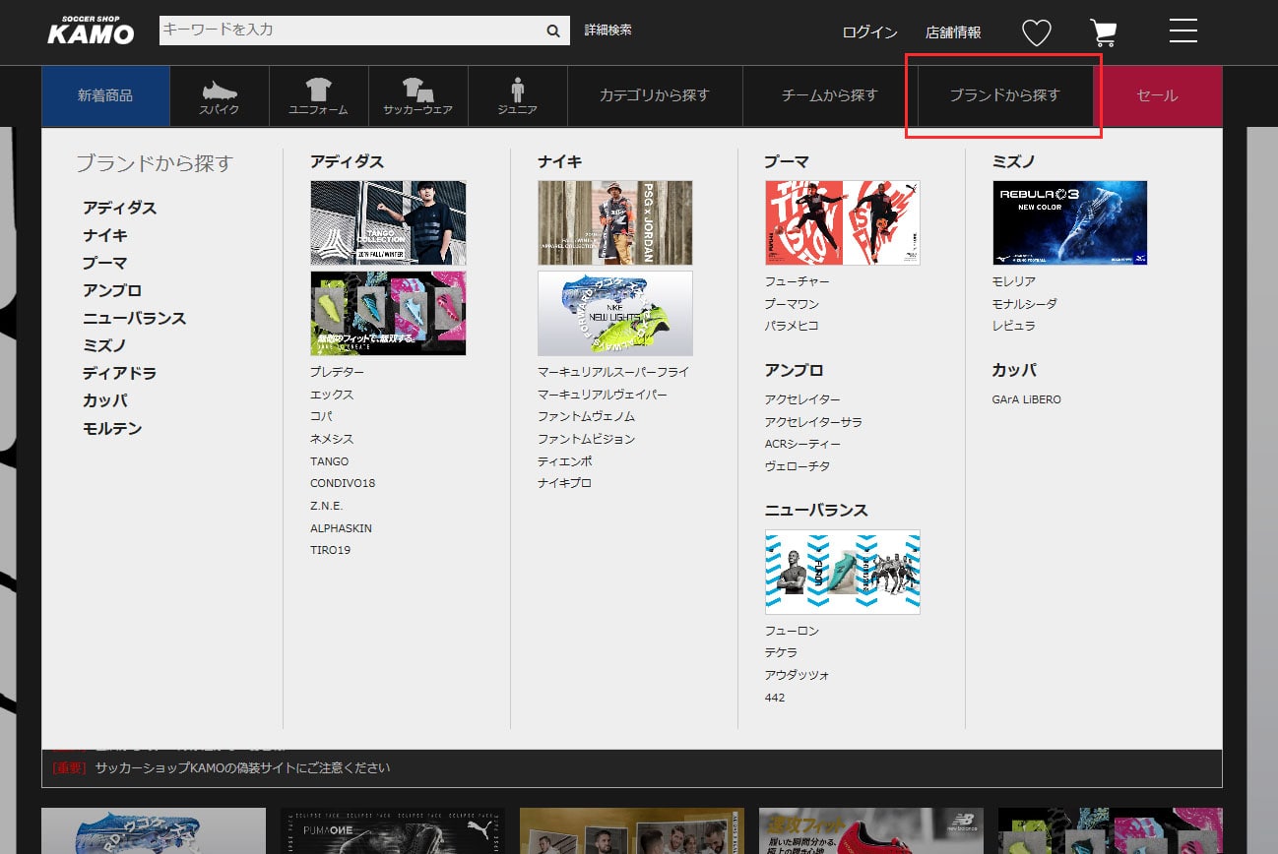Expand the ブランドから探す menu
The width and height of the screenshot is (1278, 854).
[x=1004, y=95]
